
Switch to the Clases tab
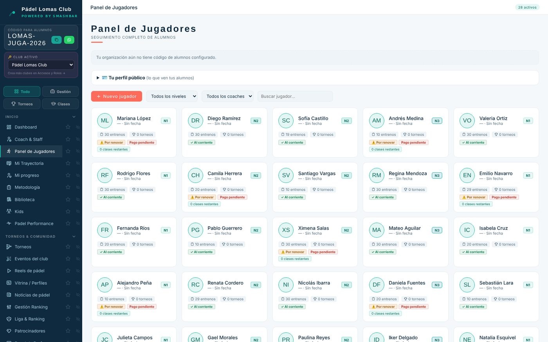[x=60, y=104]
